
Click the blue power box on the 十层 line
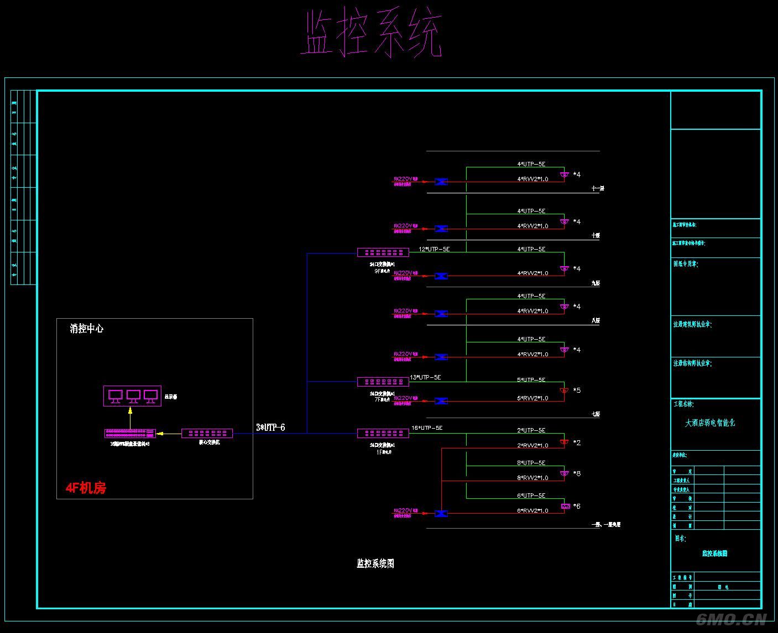click(441, 229)
